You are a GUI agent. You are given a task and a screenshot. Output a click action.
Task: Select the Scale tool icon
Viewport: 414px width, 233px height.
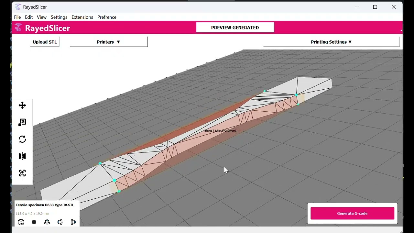(x=22, y=122)
